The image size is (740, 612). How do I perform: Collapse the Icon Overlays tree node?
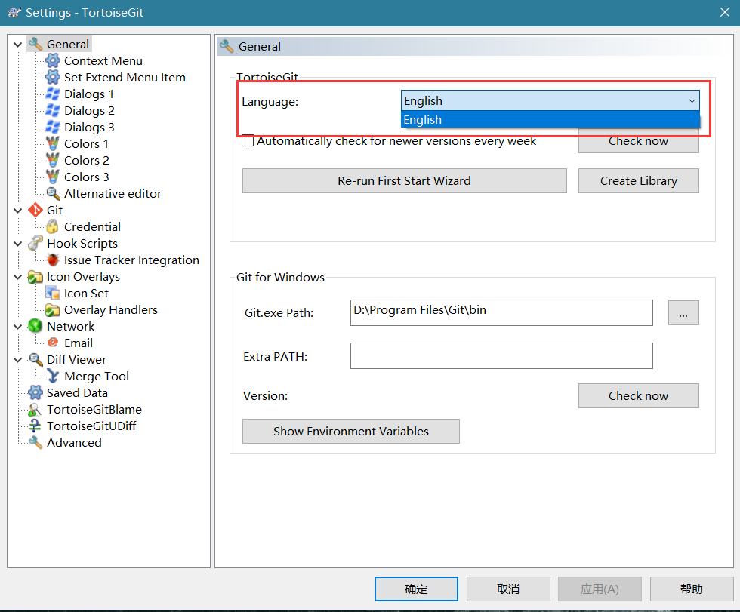coord(18,277)
